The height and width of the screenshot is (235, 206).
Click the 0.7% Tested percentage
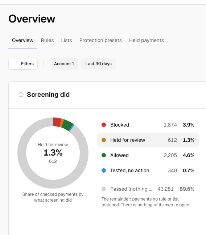(x=189, y=170)
